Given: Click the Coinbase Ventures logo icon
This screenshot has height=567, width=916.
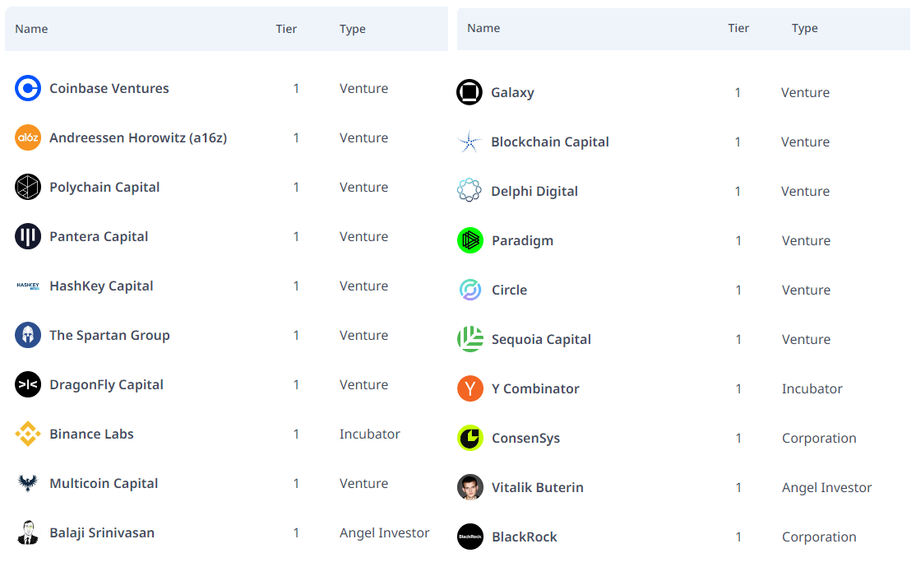Looking at the screenshot, I should (x=28, y=88).
